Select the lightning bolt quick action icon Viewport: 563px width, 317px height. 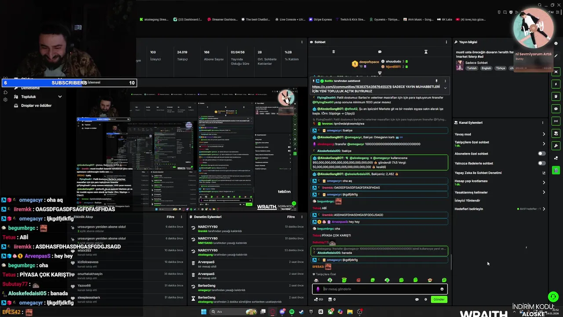[x=556, y=84]
